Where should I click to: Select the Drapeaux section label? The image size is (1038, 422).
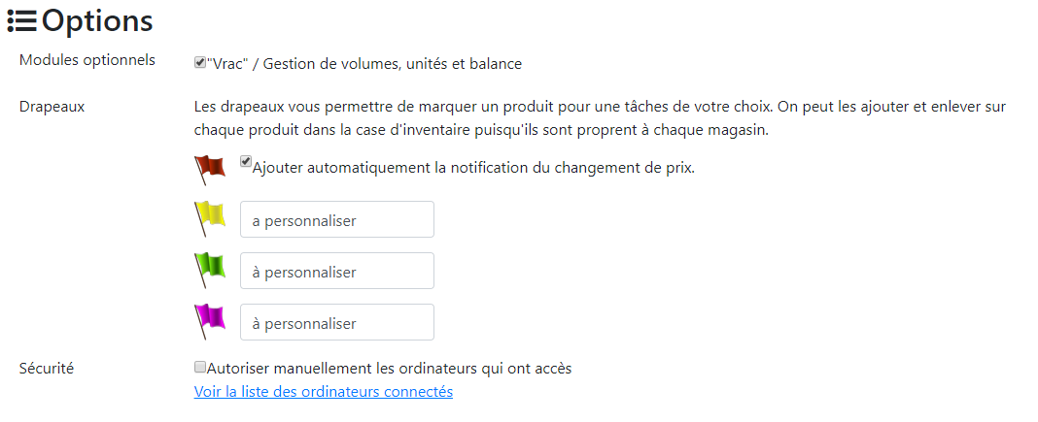tap(52, 107)
